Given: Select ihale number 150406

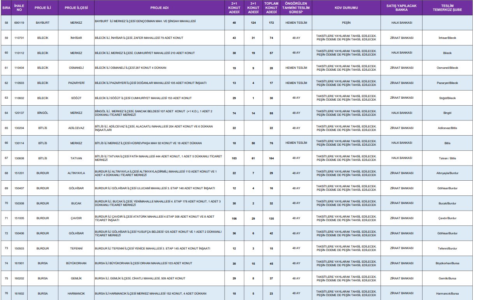Looking at the screenshot, I should pyautogui.click(x=19, y=233).
